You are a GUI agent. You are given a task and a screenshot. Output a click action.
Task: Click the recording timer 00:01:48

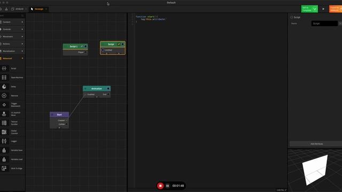point(178,186)
